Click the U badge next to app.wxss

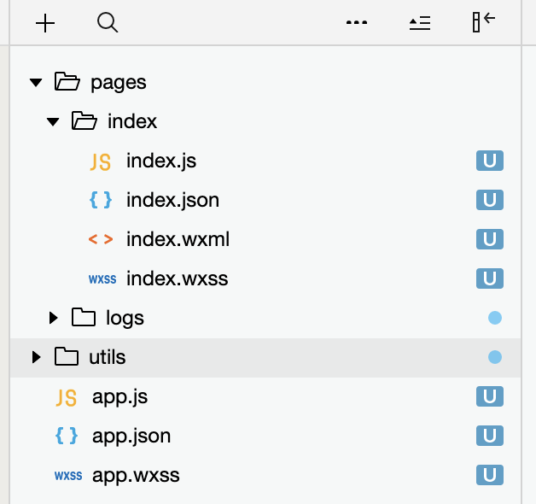tap(490, 475)
